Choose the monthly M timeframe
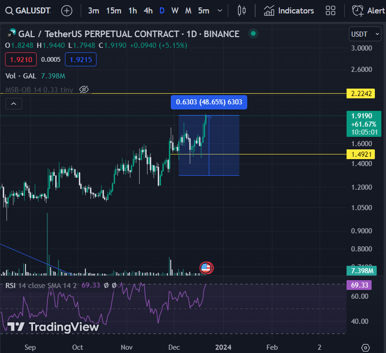Viewport: 386px width, 353px height. click(x=188, y=11)
